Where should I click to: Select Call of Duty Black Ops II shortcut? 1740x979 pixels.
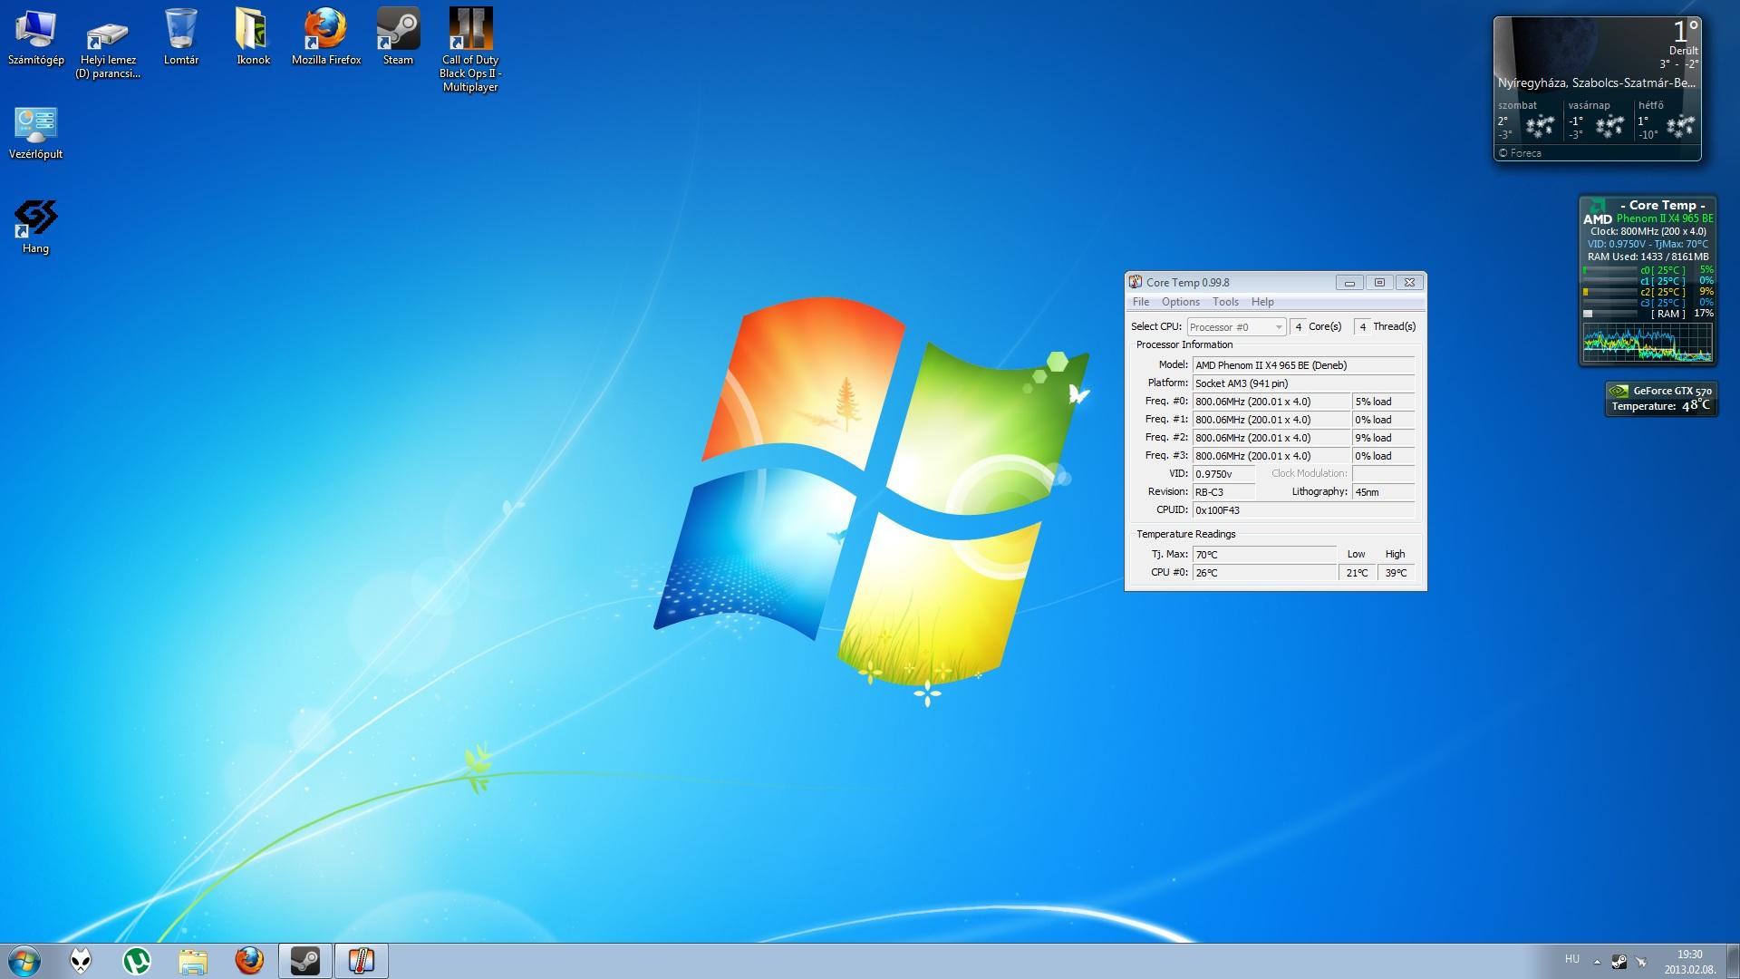click(470, 51)
